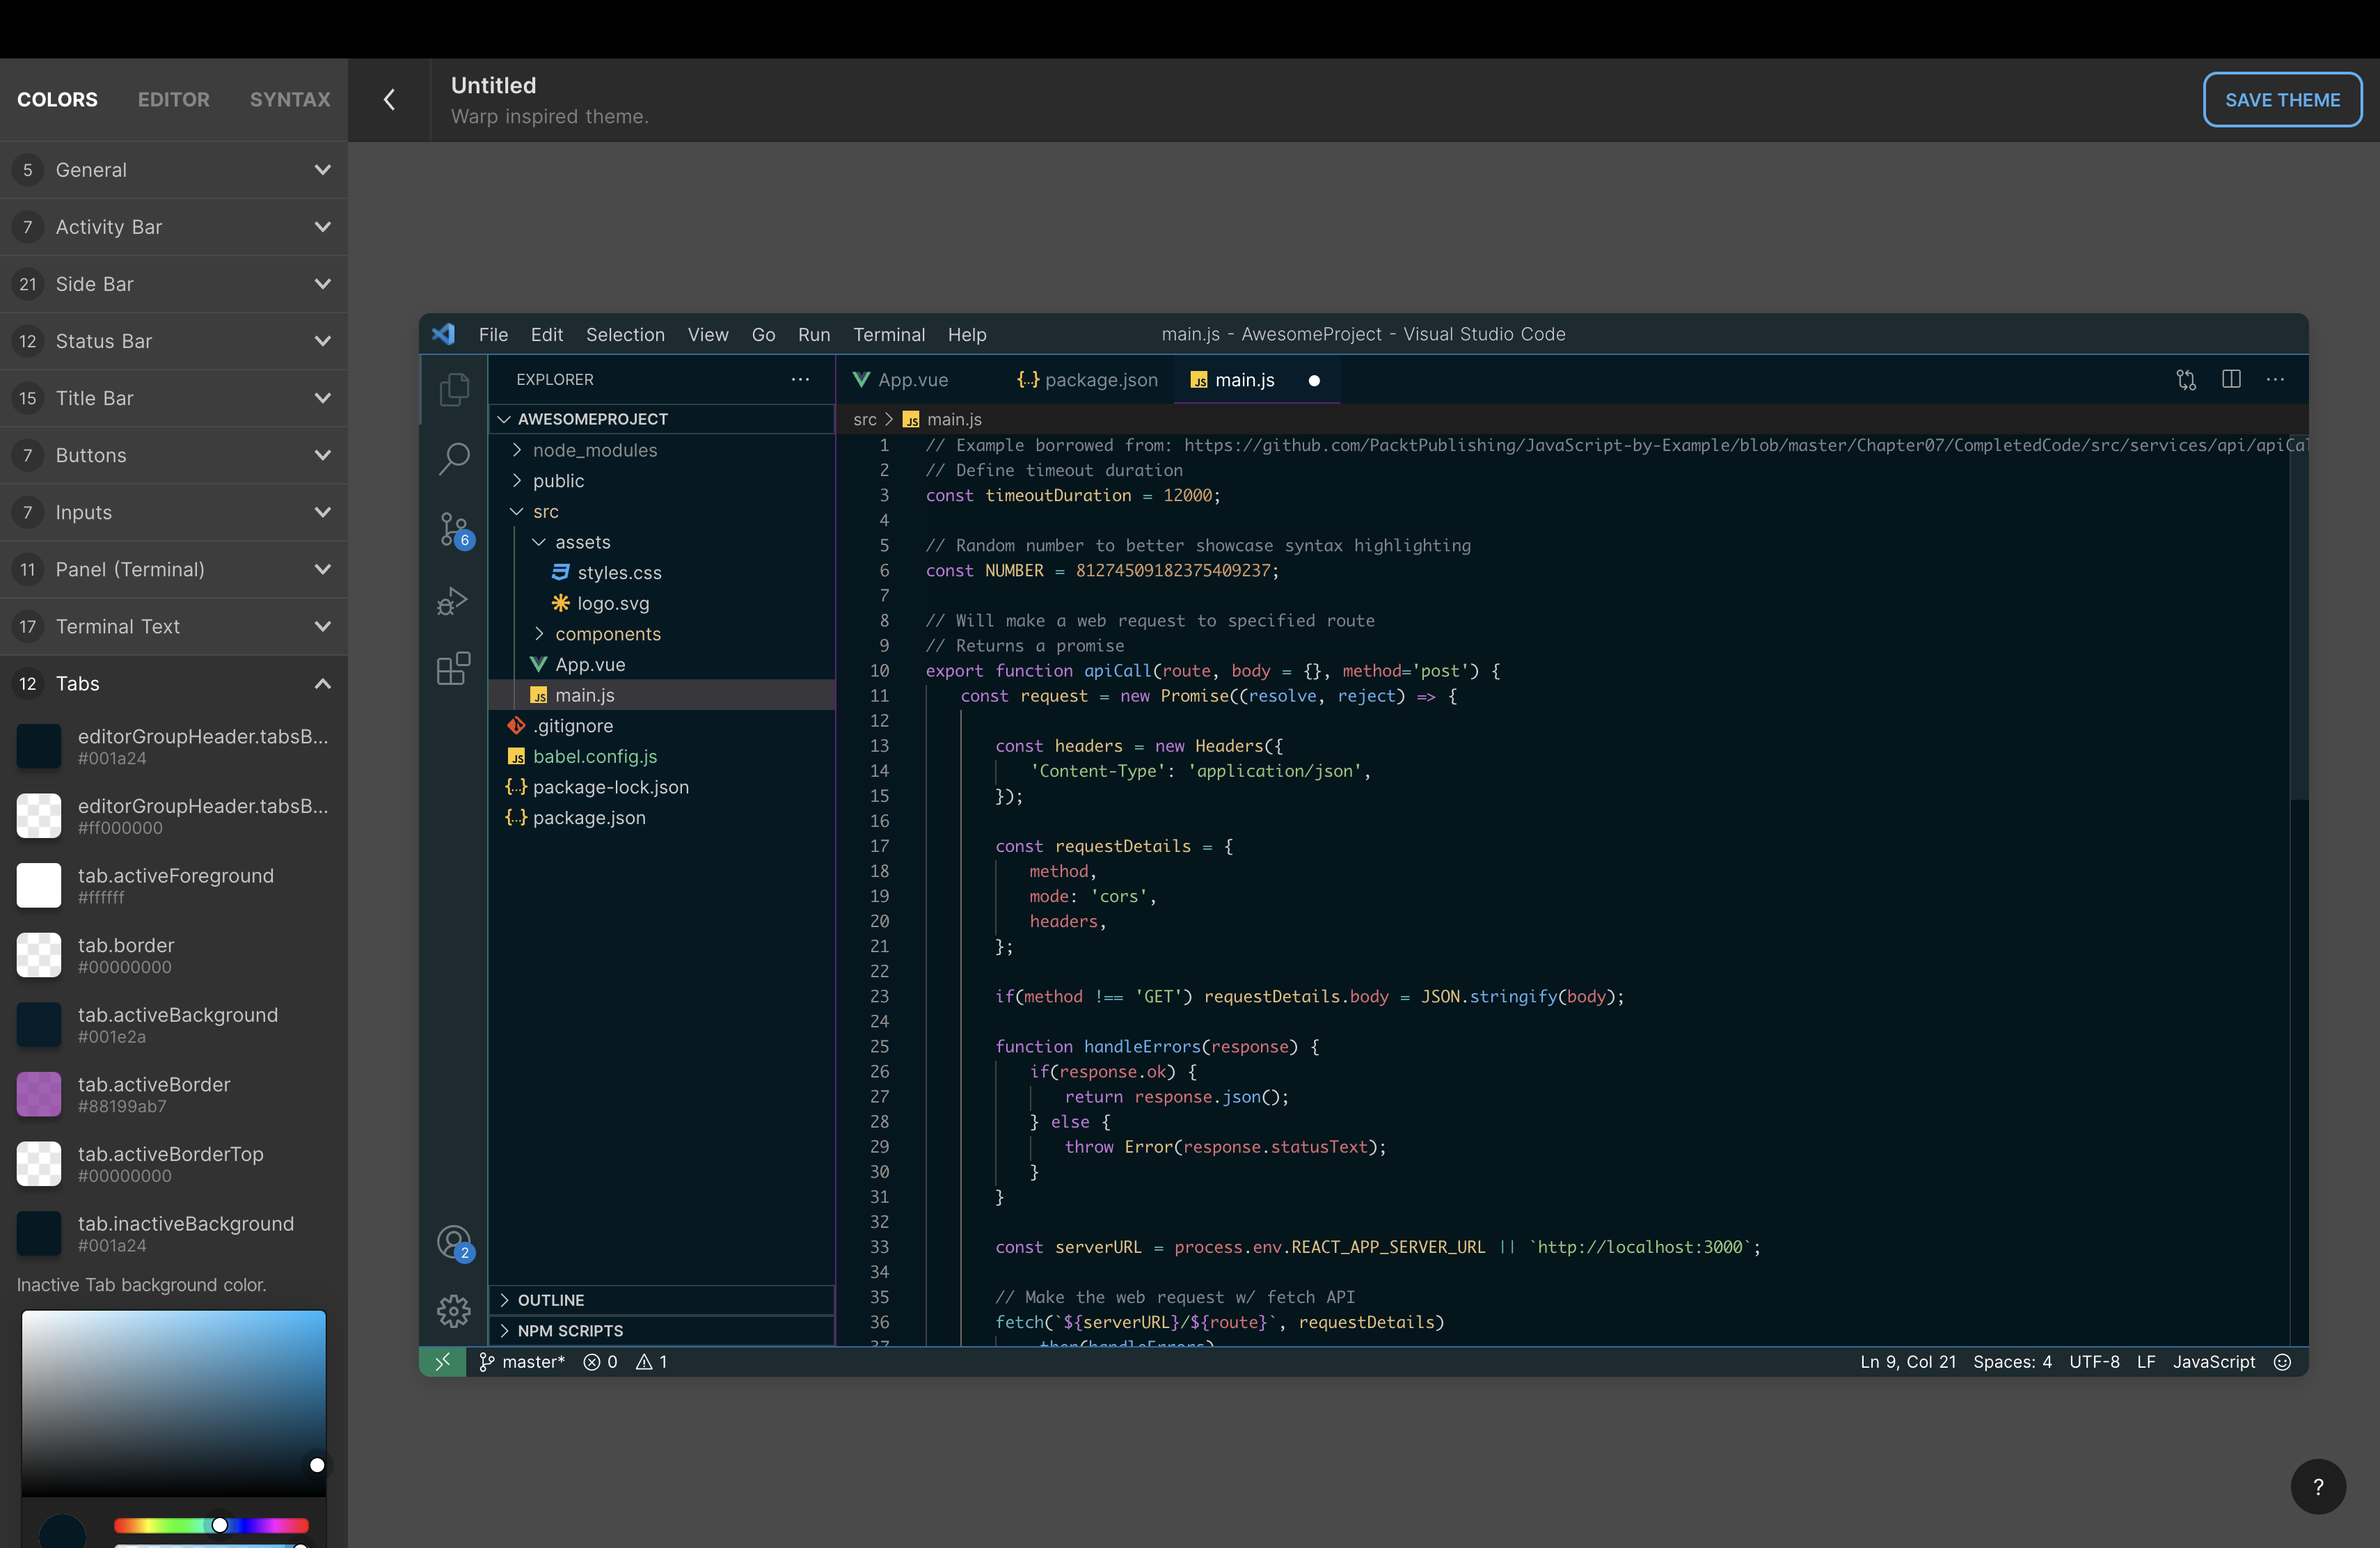Collapse the Tabs color section
This screenshot has height=1548, width=2380.
coord(322,684)
